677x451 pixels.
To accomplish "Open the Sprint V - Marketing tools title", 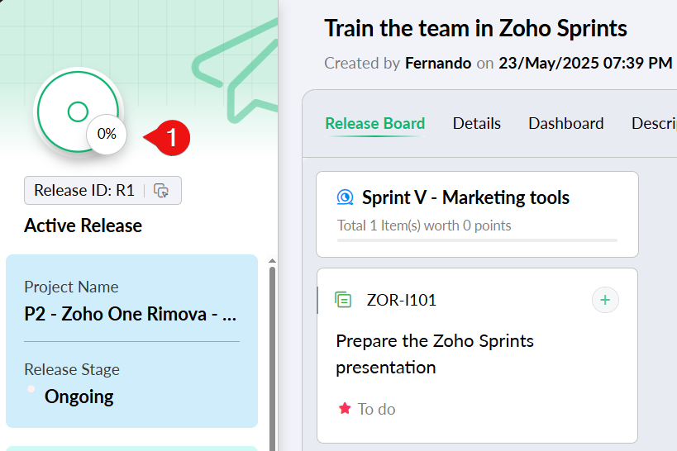I will click(x=465, y=197).
